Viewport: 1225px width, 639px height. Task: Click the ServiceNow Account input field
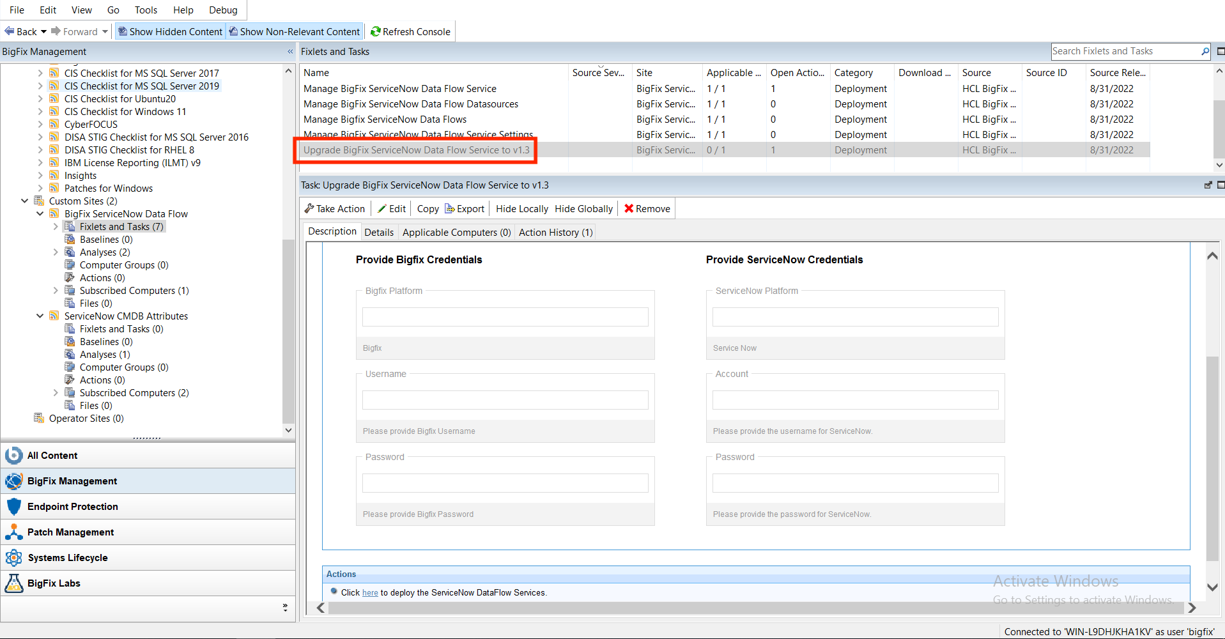click(x=855, y=400)
